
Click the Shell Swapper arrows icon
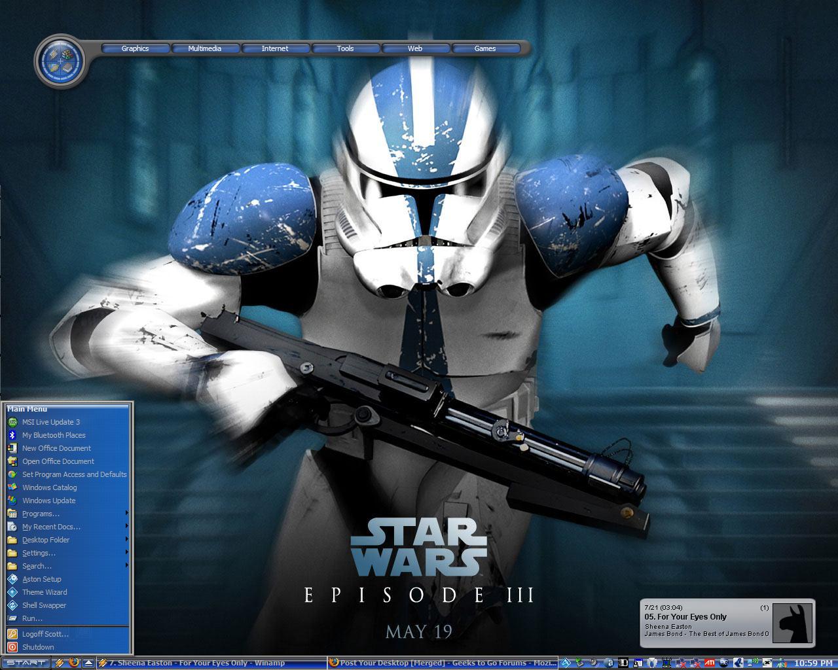point(12,605)
